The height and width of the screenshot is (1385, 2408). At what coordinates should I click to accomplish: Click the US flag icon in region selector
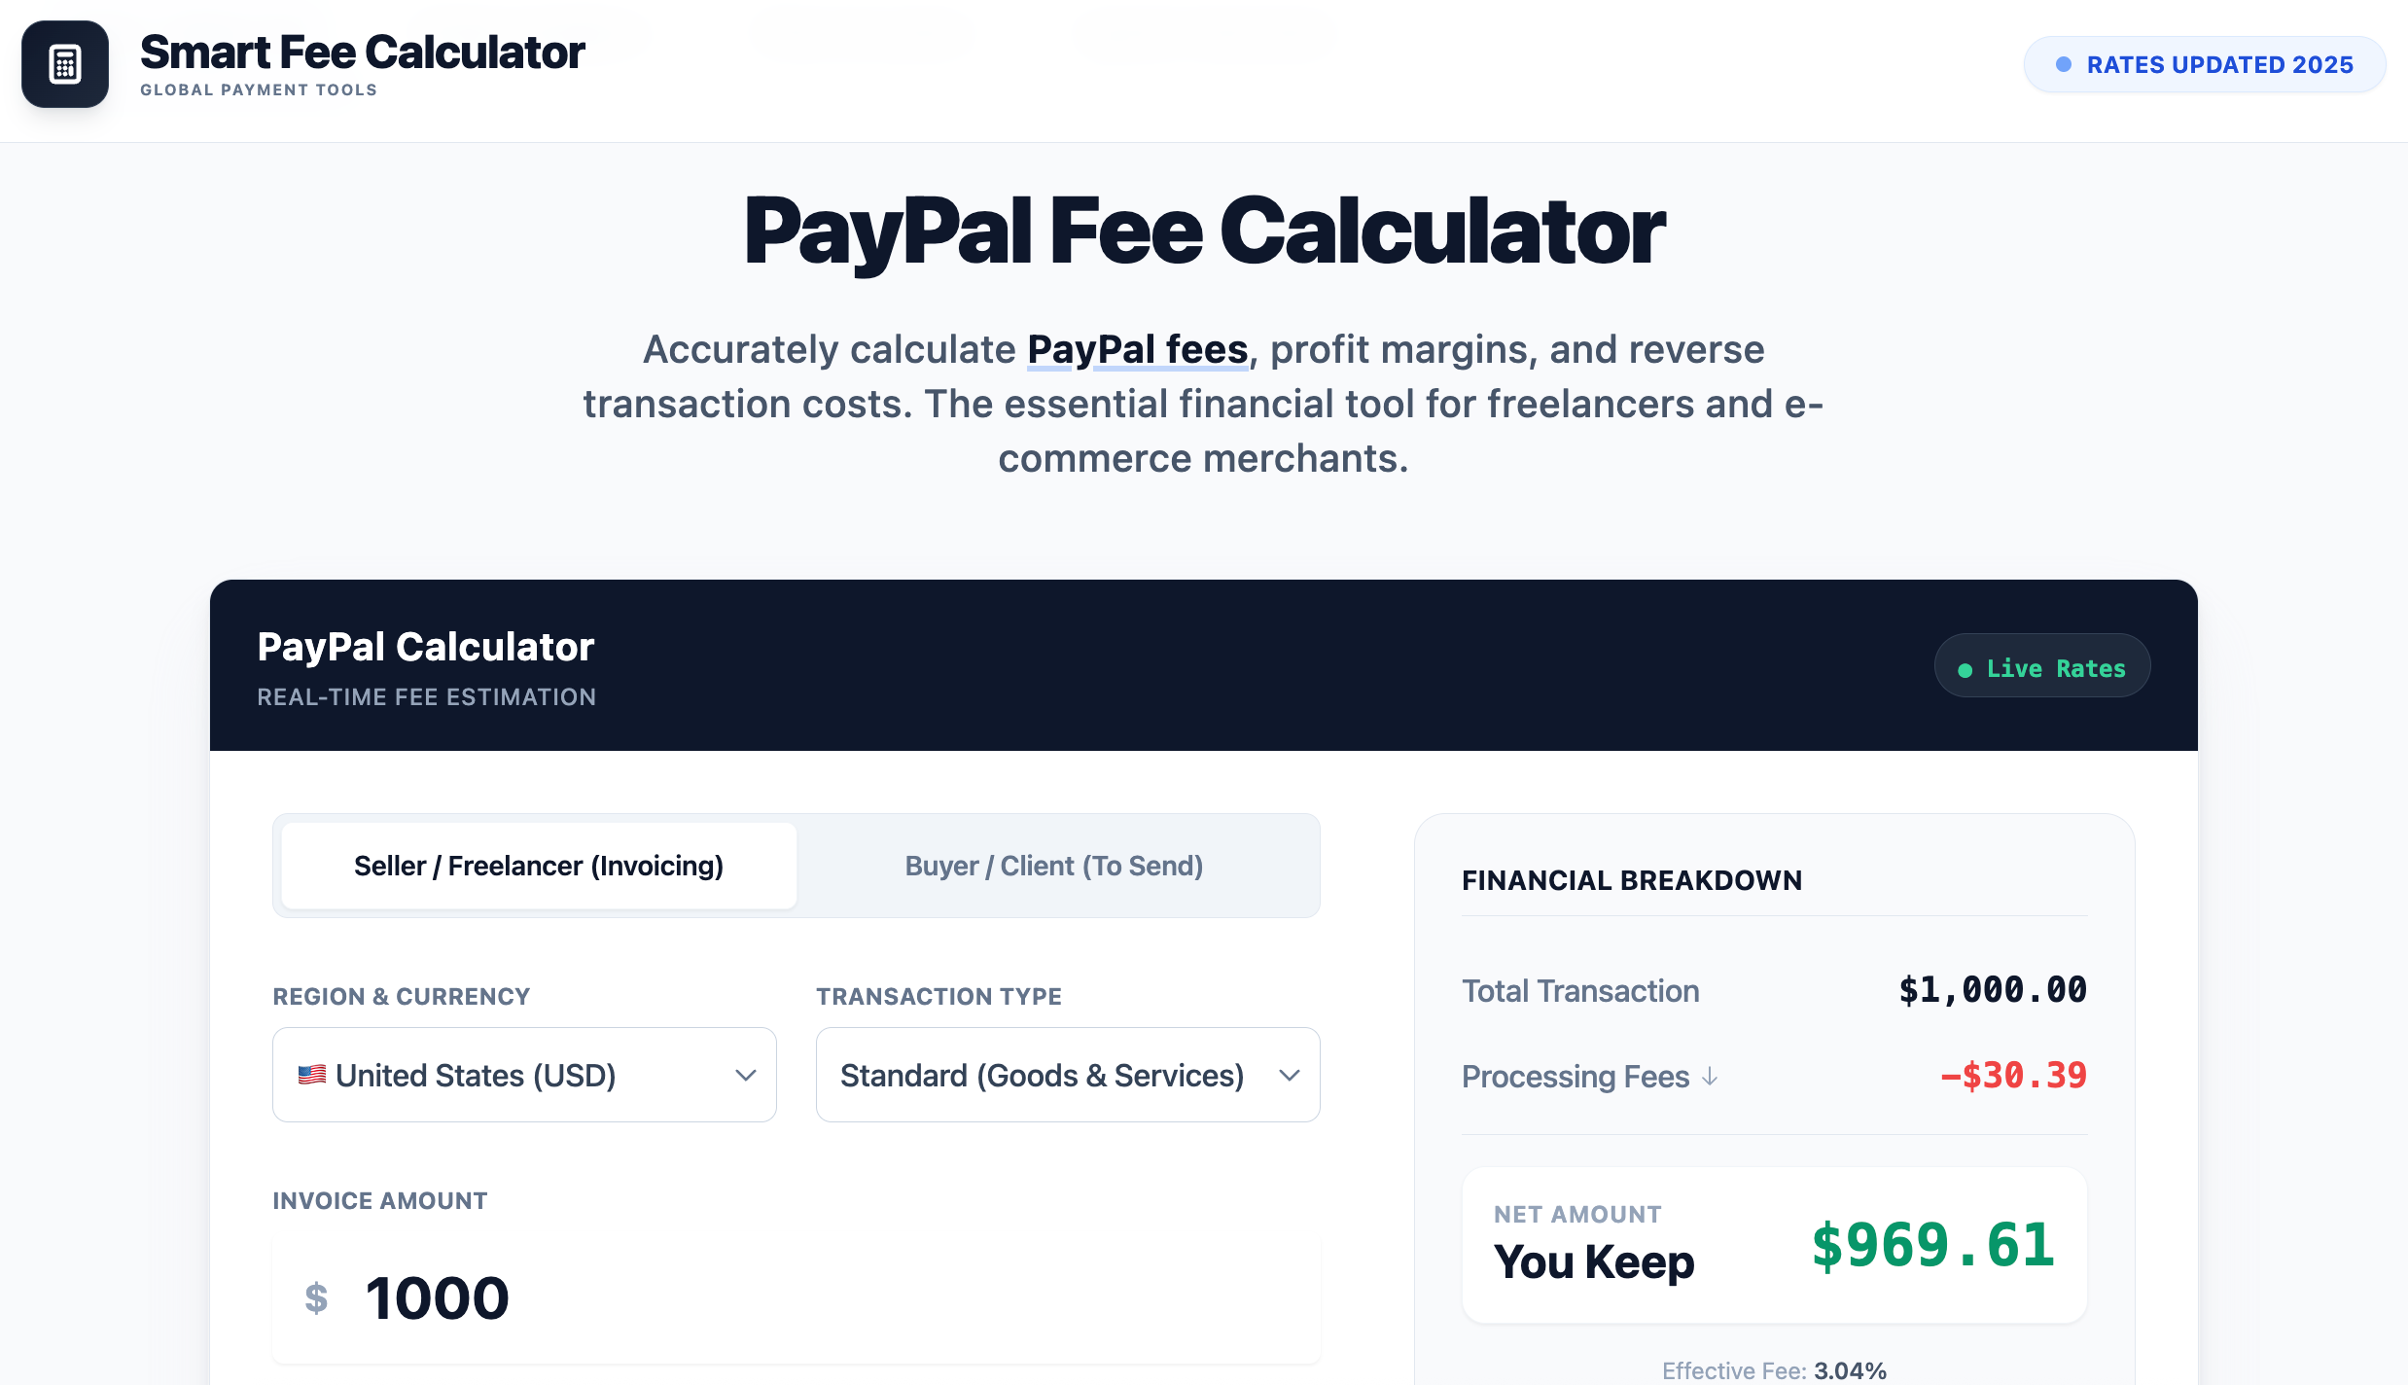tap(311, 1075)
